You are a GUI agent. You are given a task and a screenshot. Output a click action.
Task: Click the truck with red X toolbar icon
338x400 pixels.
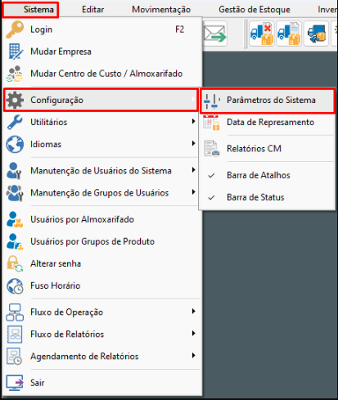click(x=262, y=34)
